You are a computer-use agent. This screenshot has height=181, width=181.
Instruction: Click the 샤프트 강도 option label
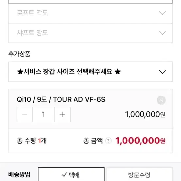pos(32,33)
